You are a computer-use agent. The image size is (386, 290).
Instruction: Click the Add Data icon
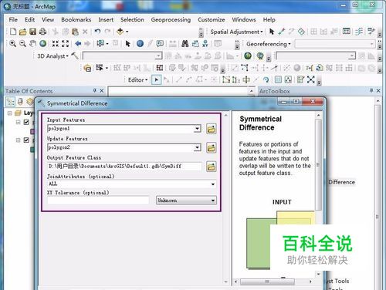120,32
